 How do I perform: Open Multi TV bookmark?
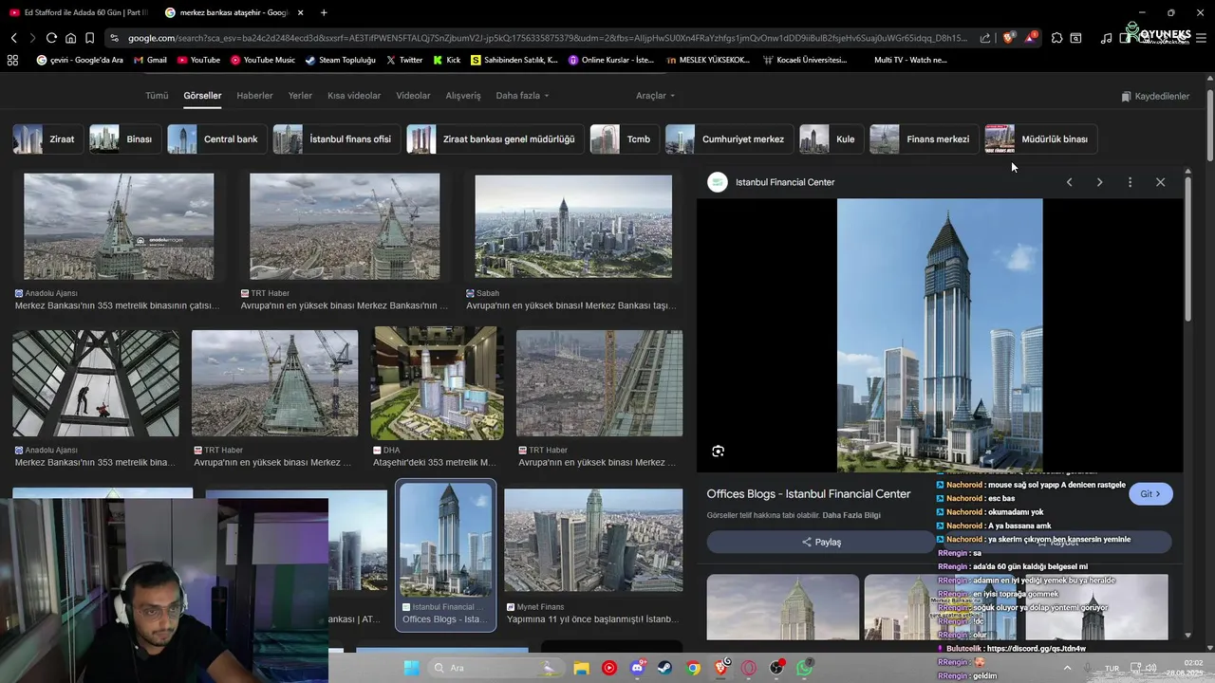tap(910, 60)
